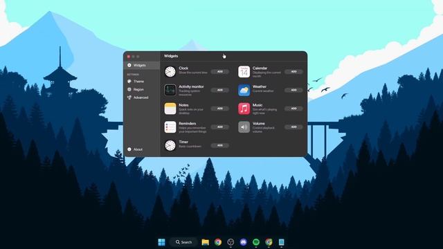This screenshot has height=249, width=443.
Task: Open OBS Studio from the taskbar
Action: point(230,242)
